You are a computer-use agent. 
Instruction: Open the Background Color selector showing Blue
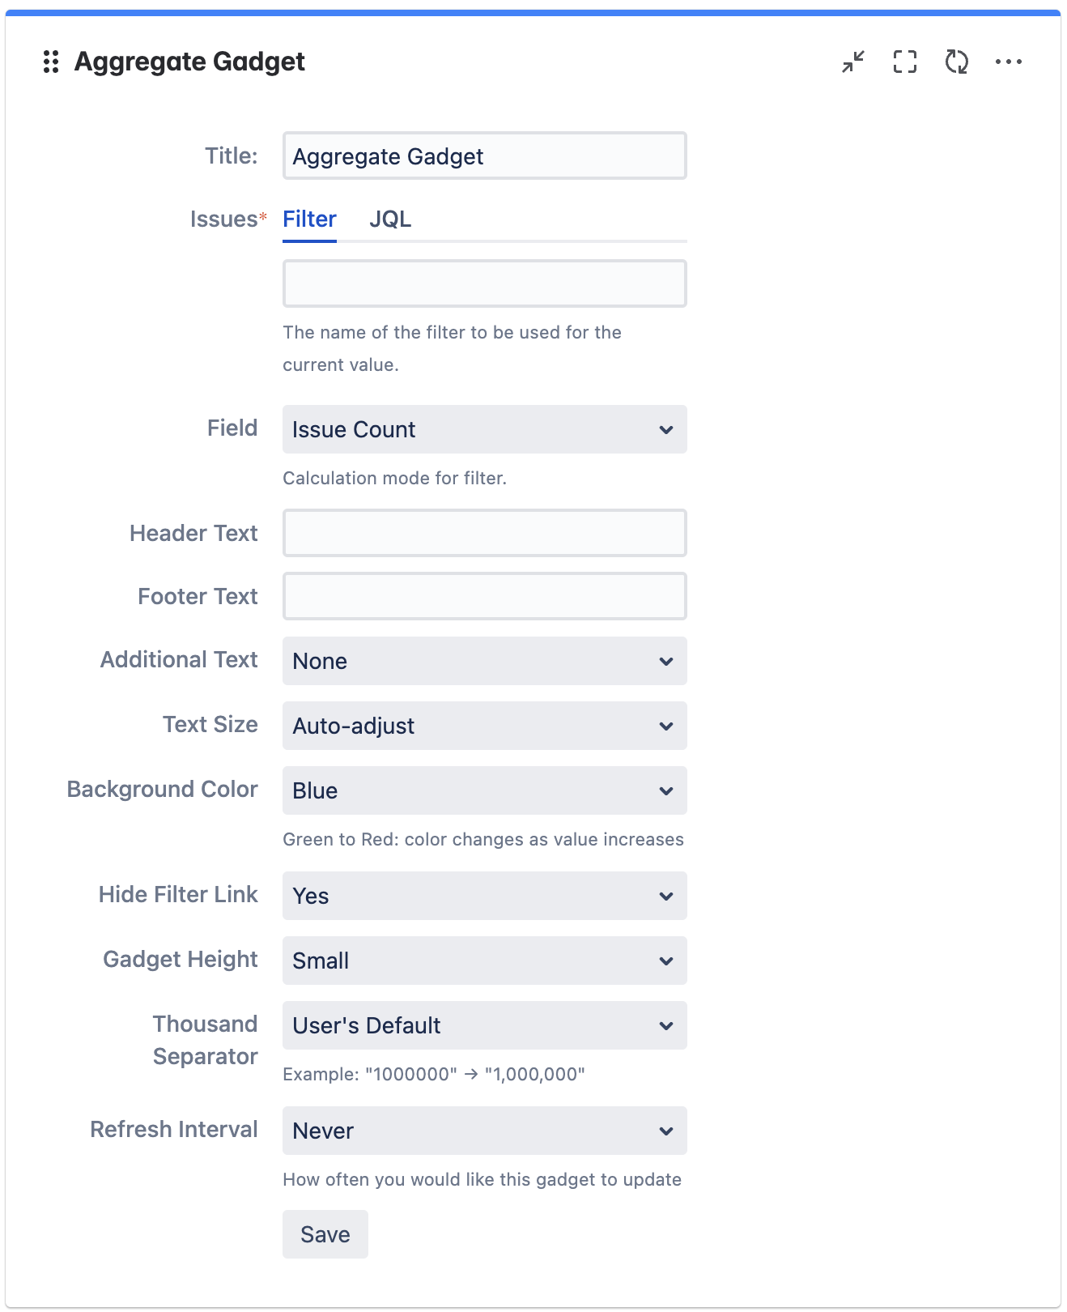click(x=484, y=790)
